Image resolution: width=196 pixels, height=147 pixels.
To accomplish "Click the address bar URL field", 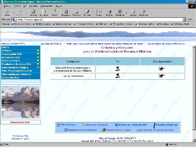I will click(x=97, y=19).
